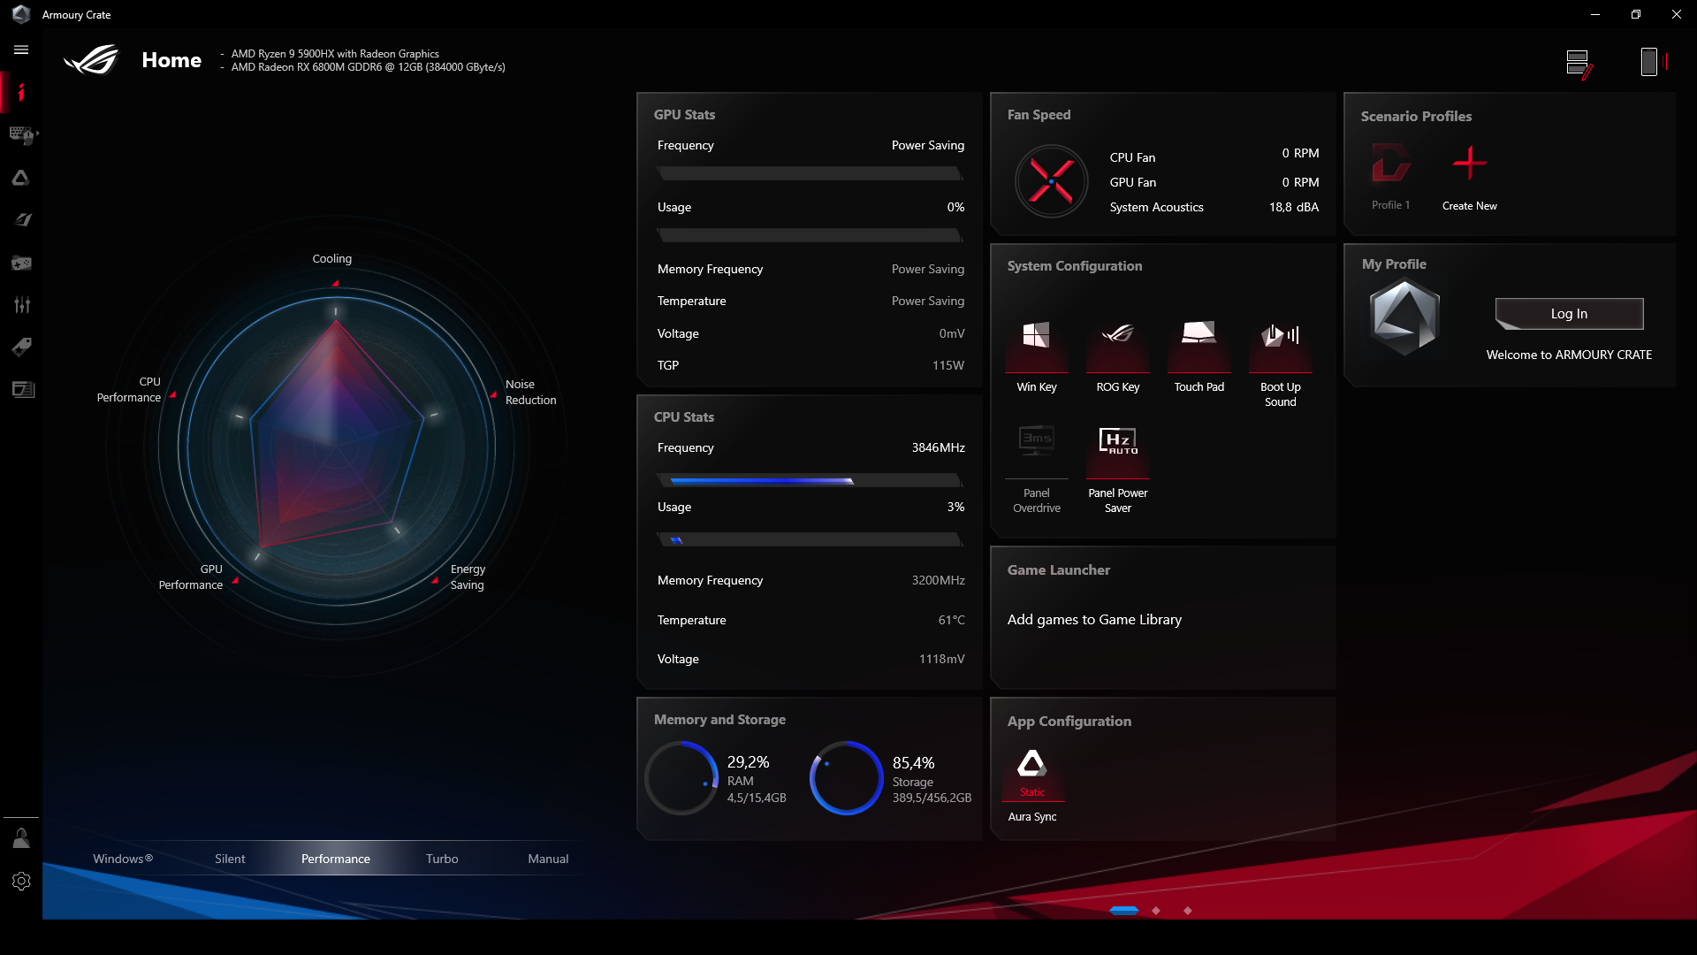Click Add games to Game Library
The image size is (1697, 955).
pyautogui.click(x=1094, y=620)
